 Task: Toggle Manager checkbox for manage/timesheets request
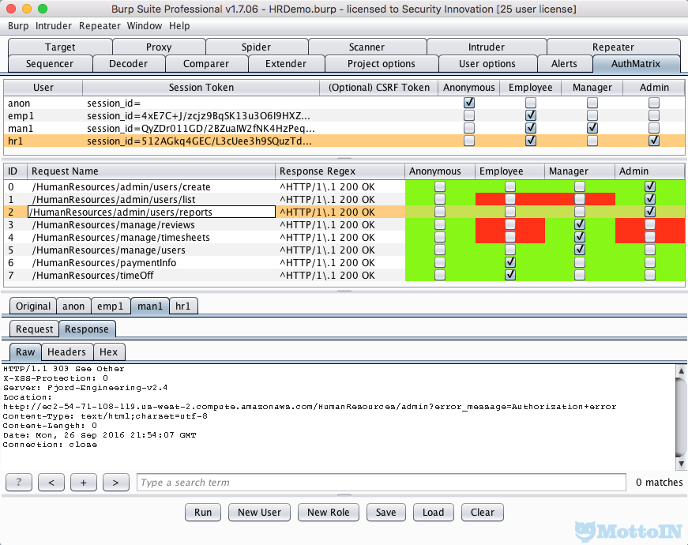580,237
